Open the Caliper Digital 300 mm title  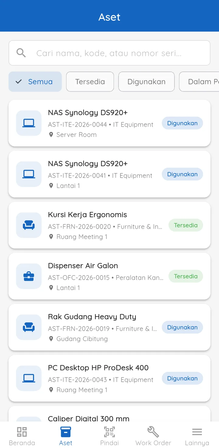coord(89,419)
